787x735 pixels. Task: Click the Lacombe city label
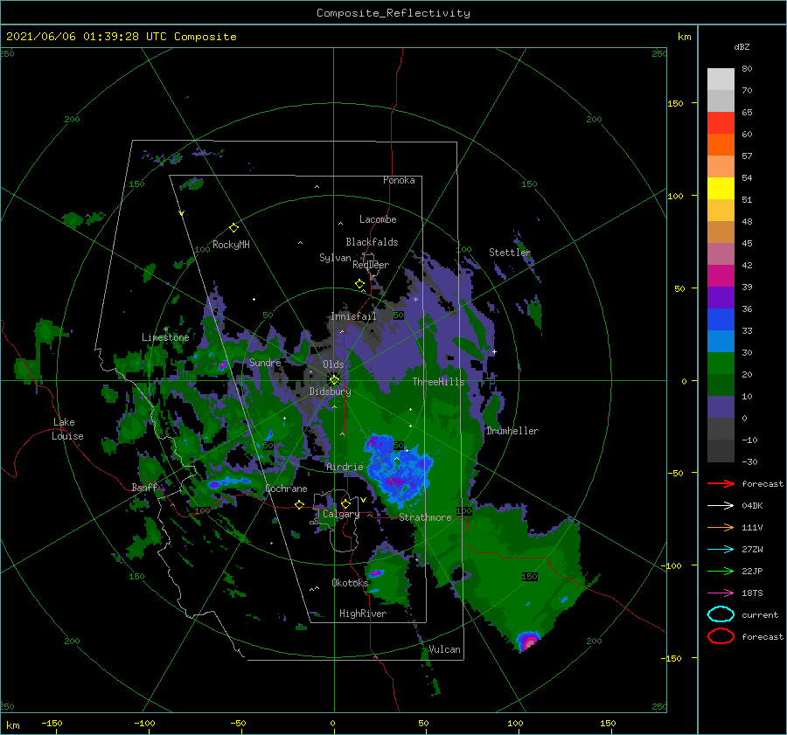coord(378,219)
